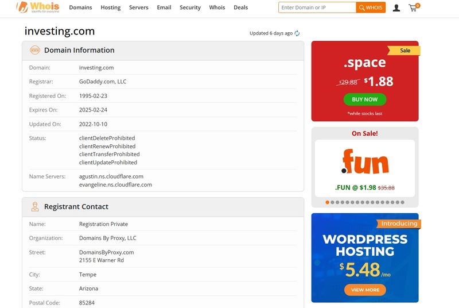
Task: Open the Whois menu item
Action: (x=217, y=7)
